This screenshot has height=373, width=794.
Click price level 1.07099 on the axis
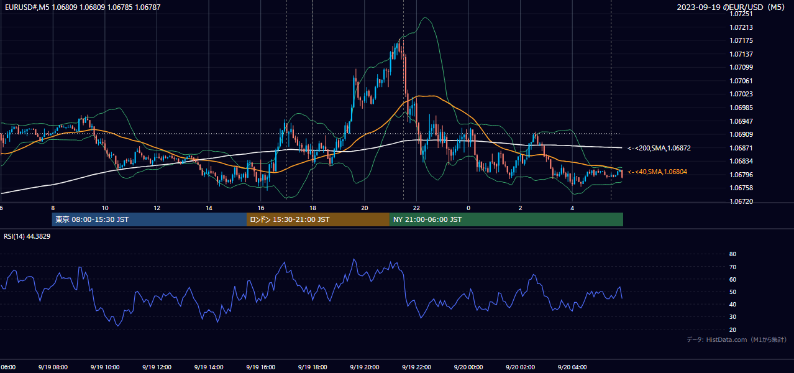click(x=741, y=67)
